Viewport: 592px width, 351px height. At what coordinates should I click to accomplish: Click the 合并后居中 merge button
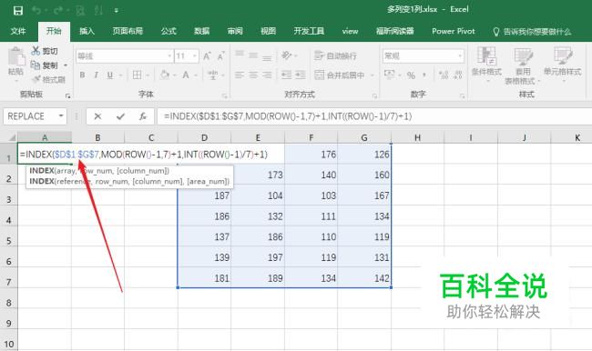coord(339,75)
